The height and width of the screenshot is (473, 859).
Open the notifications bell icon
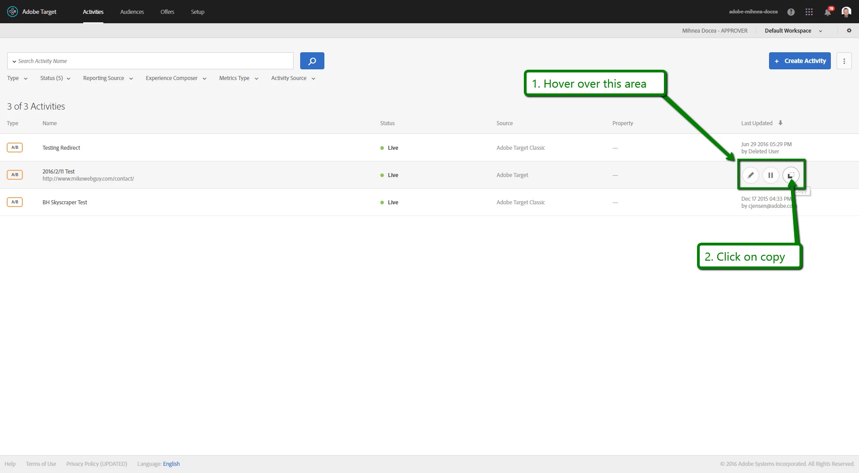(x=828, y=12)
